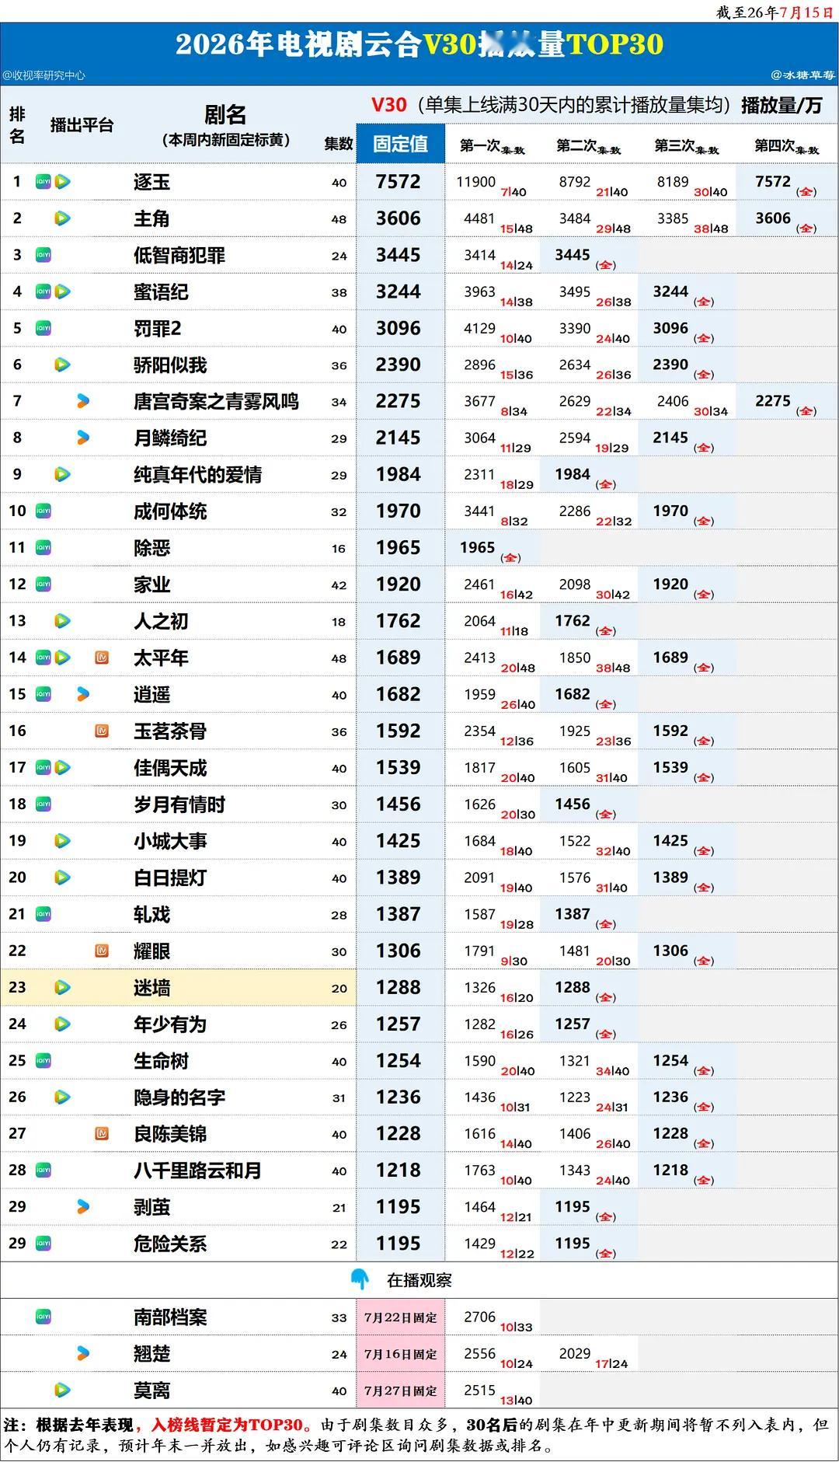Select the iQIYI icon next to 低智商犯罪

(x=44, y=255)
